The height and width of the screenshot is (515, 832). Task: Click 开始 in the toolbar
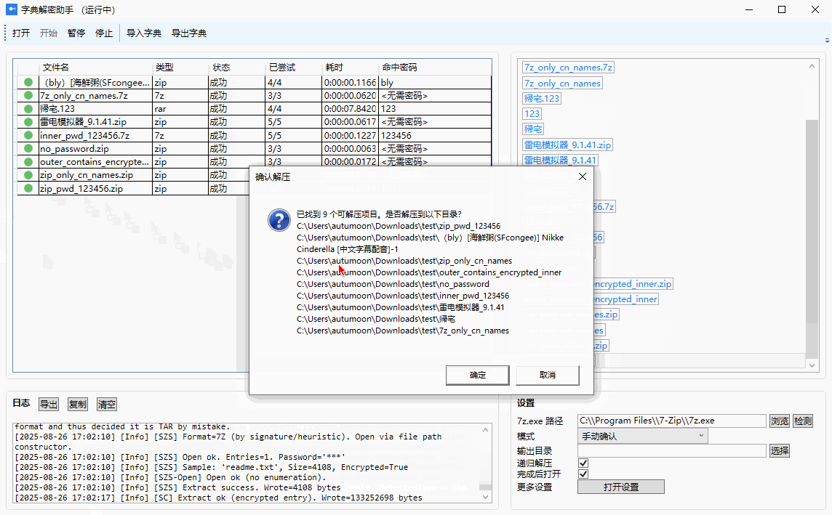point(48,33)
